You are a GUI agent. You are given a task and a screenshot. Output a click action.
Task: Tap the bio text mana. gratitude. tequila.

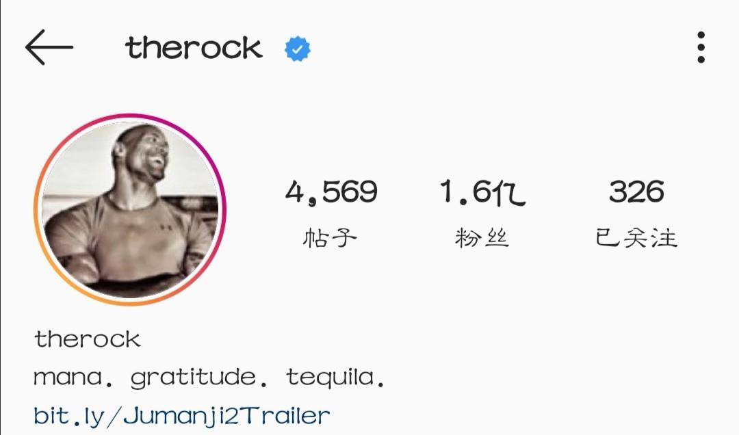click(209, 378)
